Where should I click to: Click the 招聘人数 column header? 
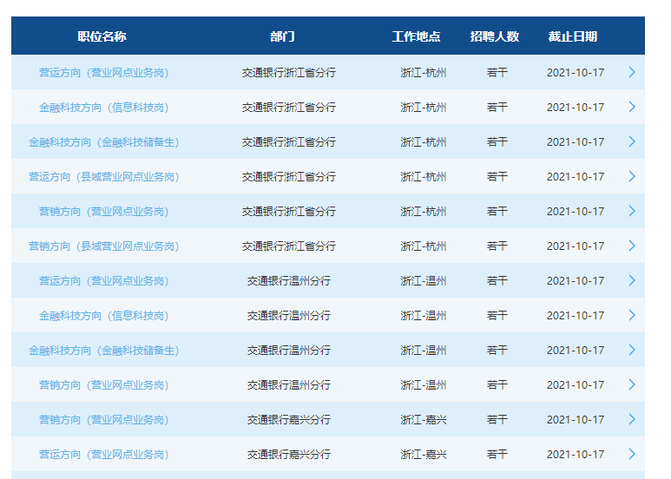tap(495, 36)
